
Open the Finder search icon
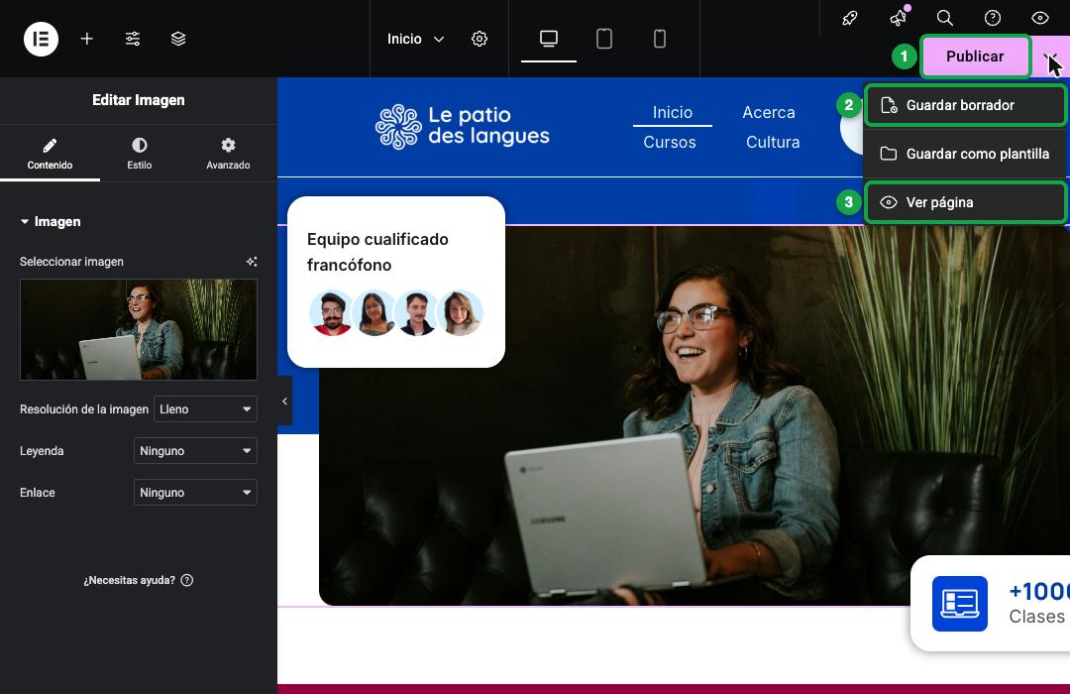(945, 18)
